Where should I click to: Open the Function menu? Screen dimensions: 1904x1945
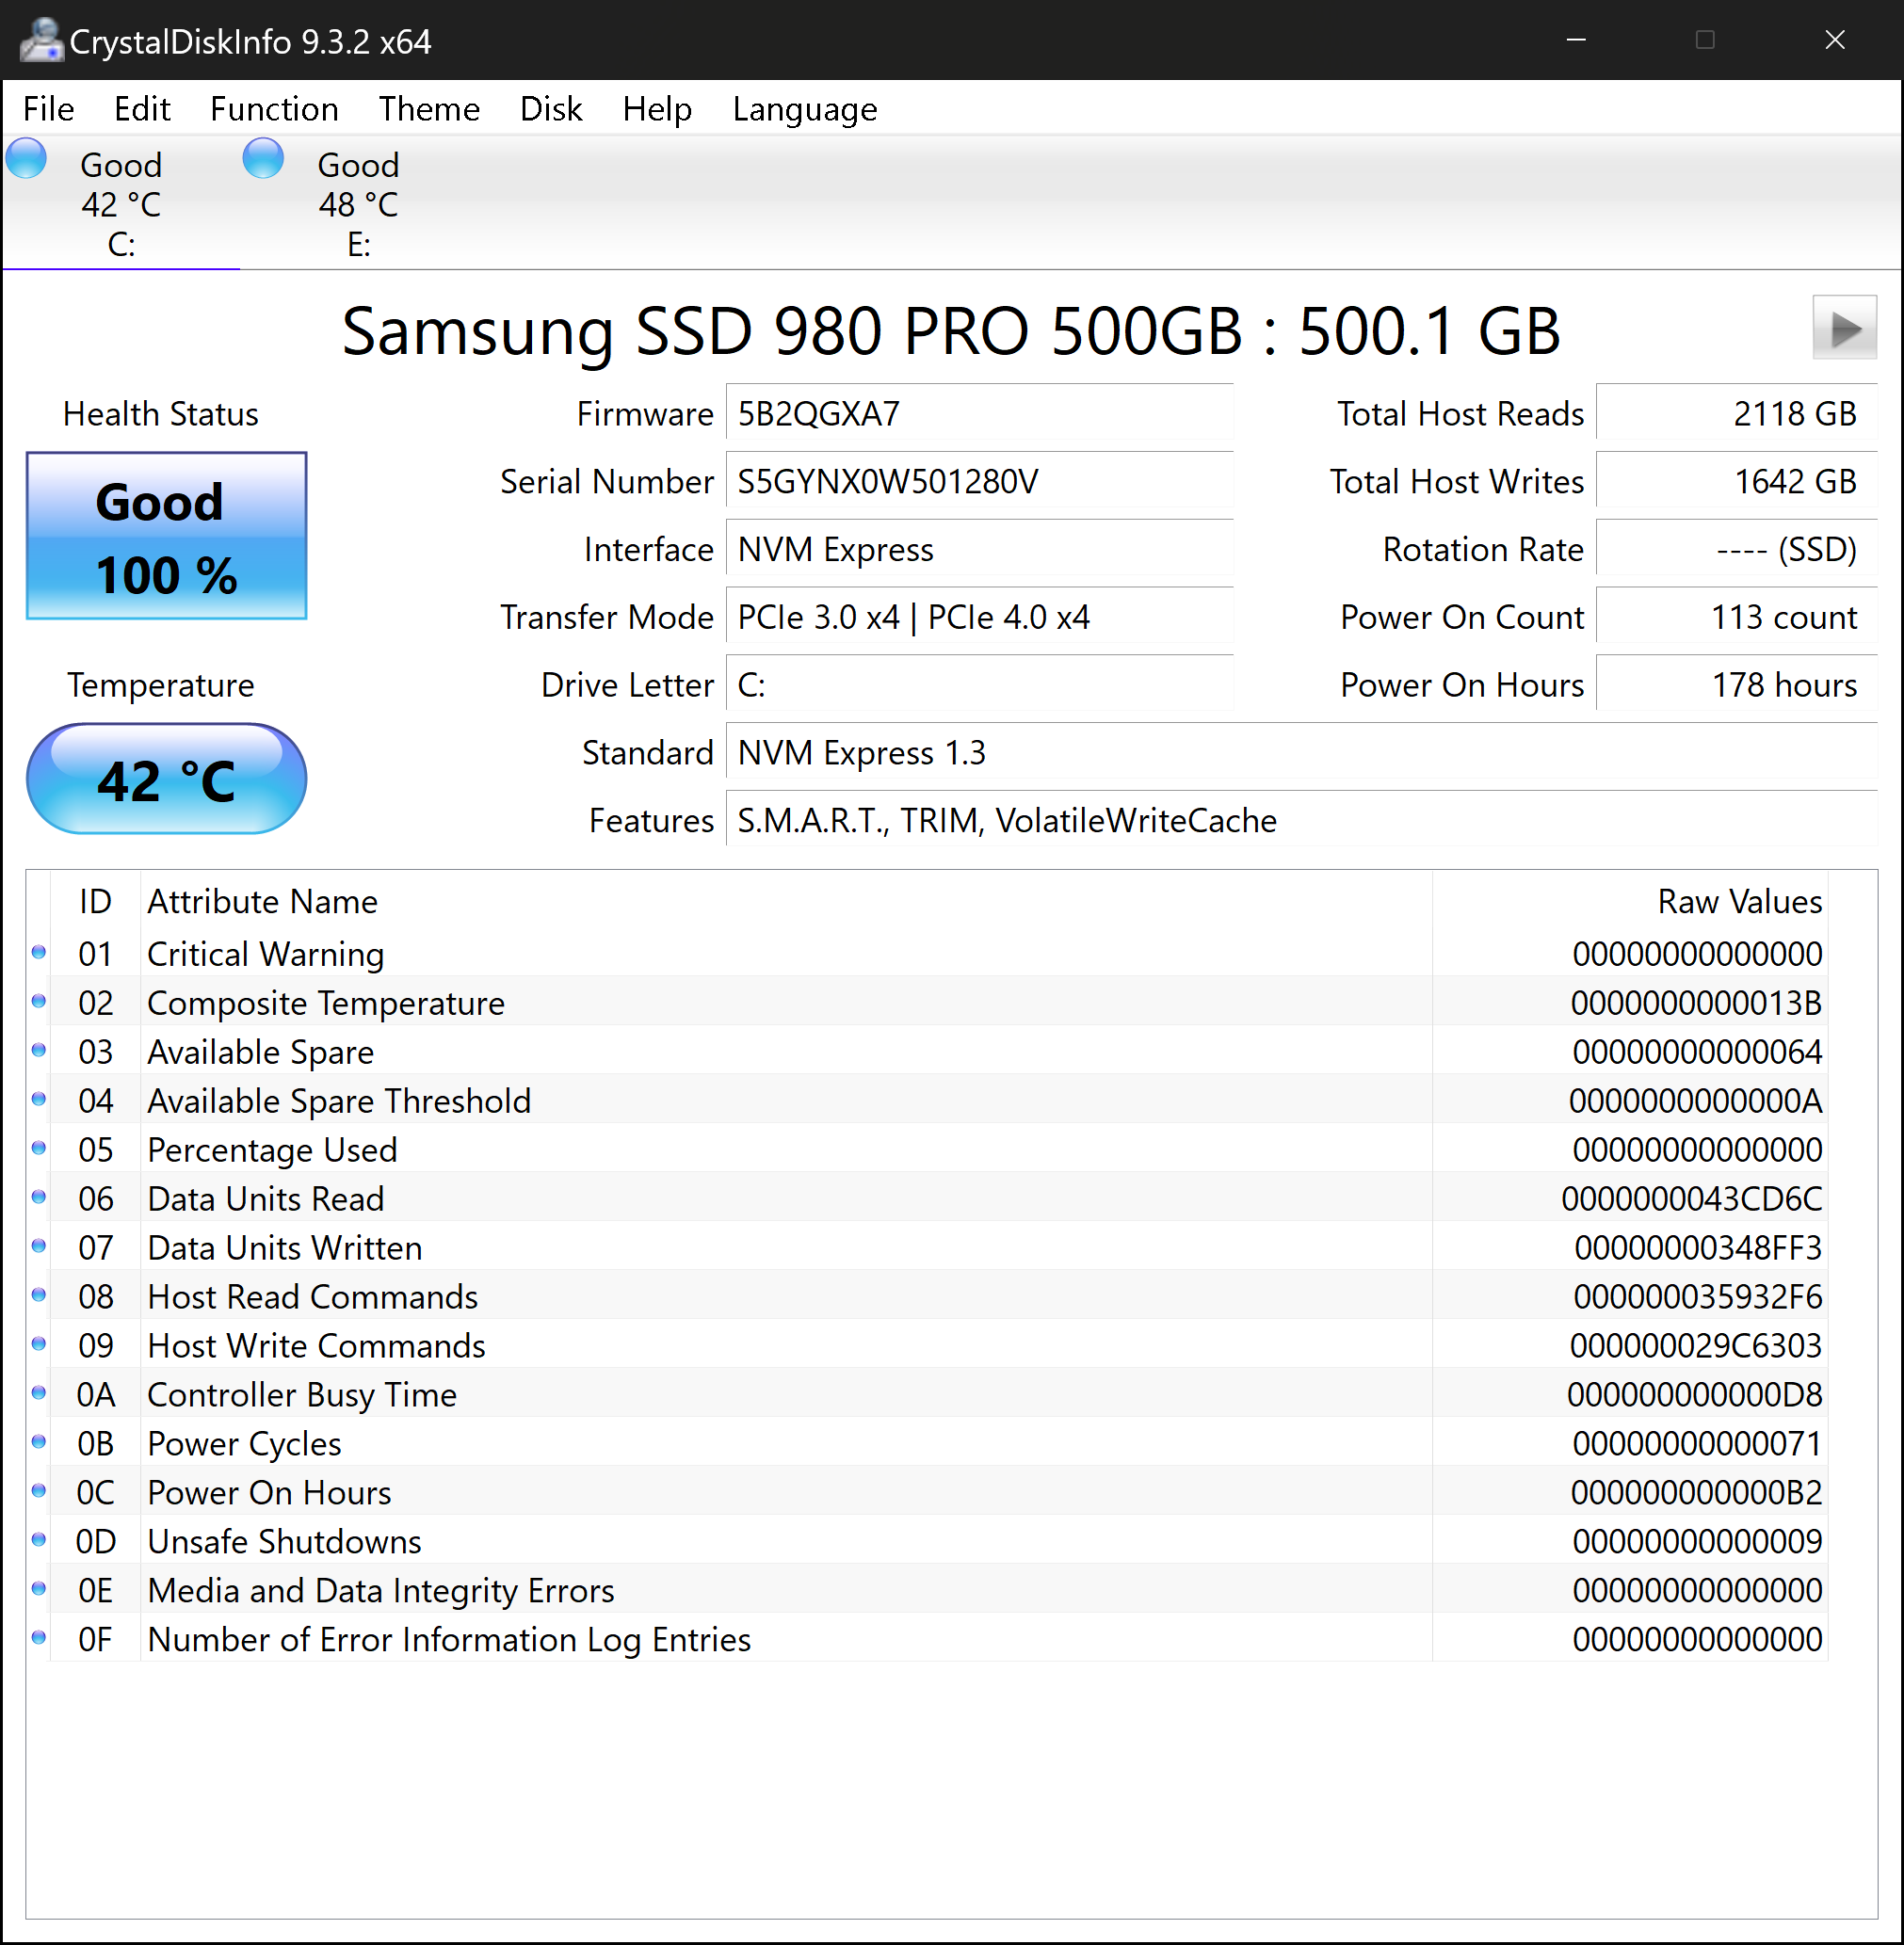[x=274, y=108]
